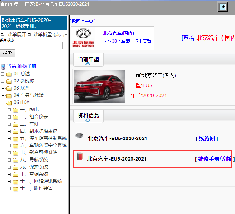The height and width of the screenshot is (214, 235).
Task: Expand the 十二、附件装置 subfolder
Action: click(x=9, y=189)
